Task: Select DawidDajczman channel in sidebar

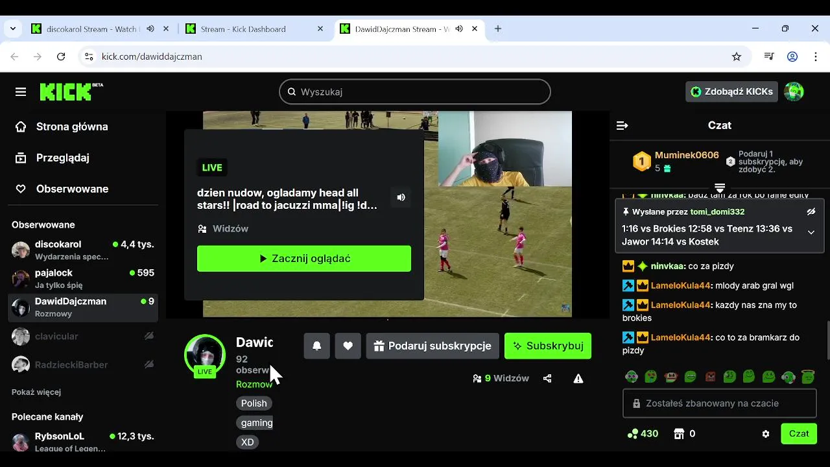Action: (83, 307)
